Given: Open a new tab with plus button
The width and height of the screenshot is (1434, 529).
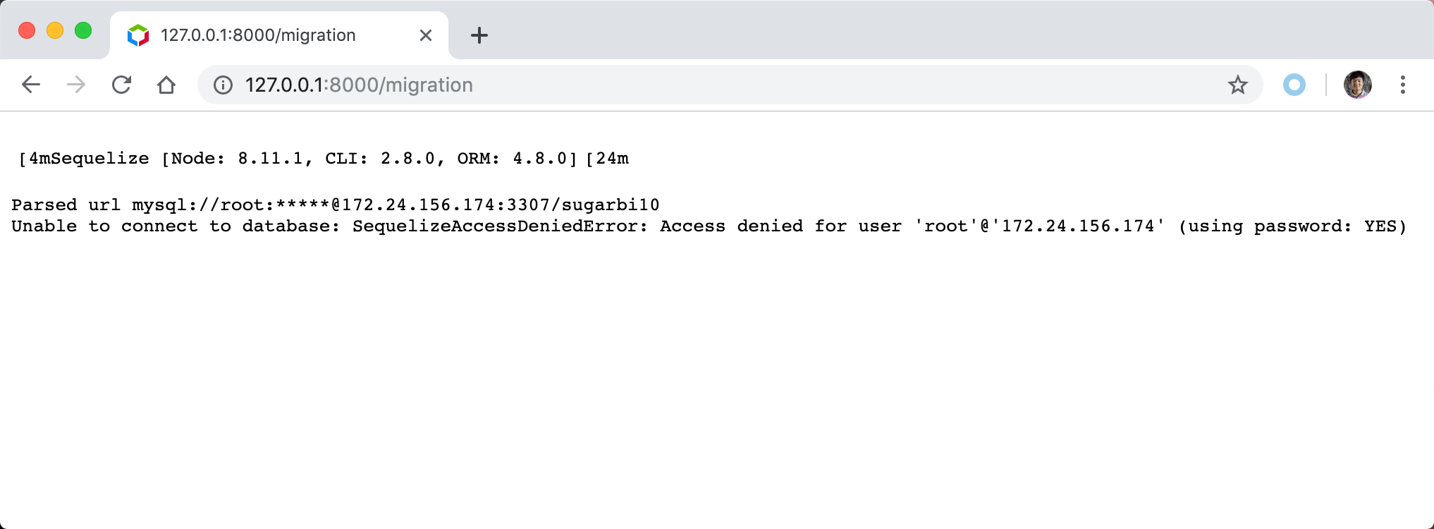Looking at the screenshot, I should 479,35.
